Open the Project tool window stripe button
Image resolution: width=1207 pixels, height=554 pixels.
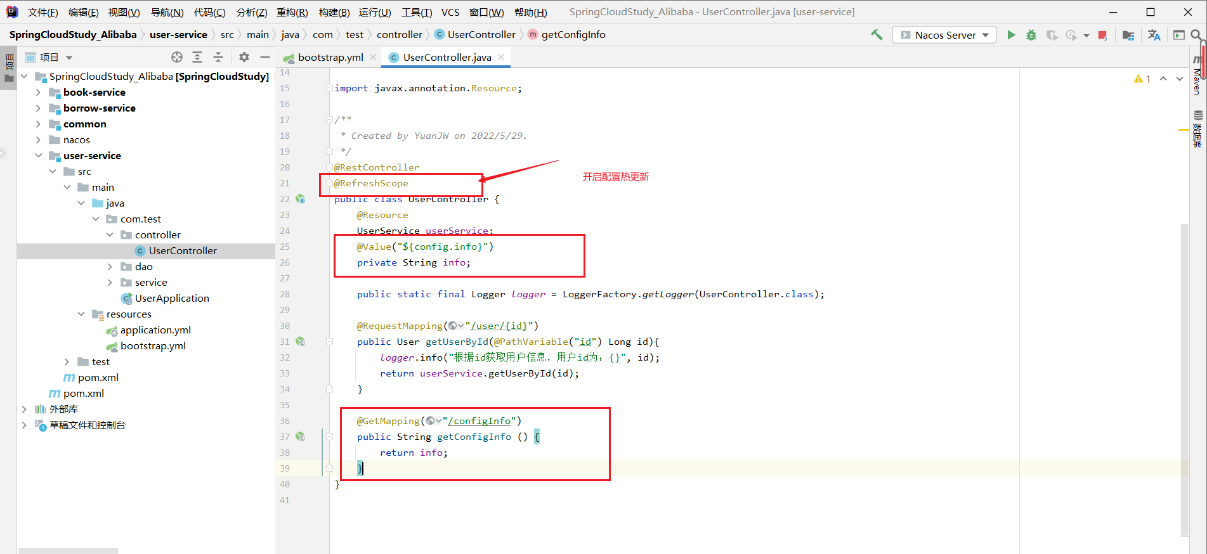(x=9, y=69)
